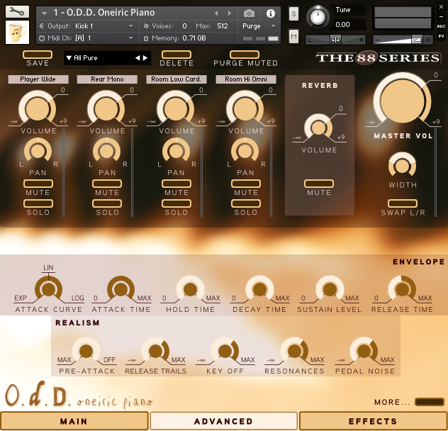Switch to the ADVANCED tab

pos(224,421)
